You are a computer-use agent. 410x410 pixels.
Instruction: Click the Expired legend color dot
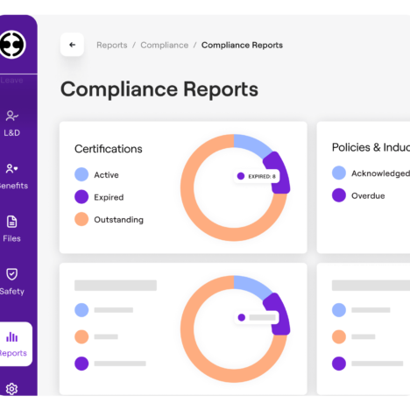click(x=81, y=197)
